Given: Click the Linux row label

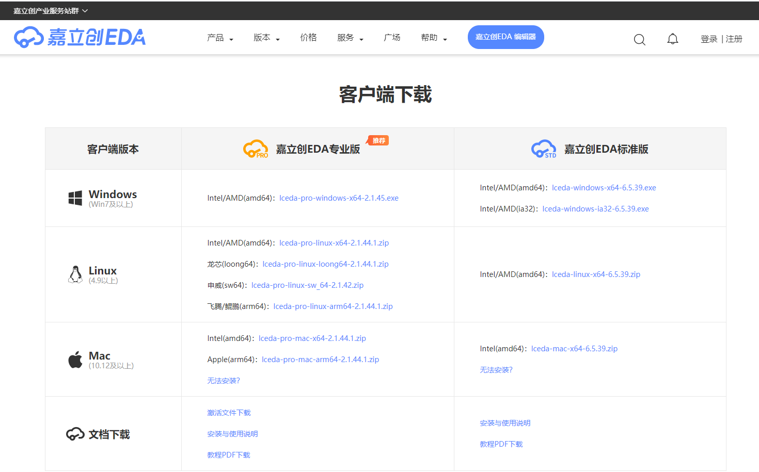Looking at the screenshot, I should (103, 271).
